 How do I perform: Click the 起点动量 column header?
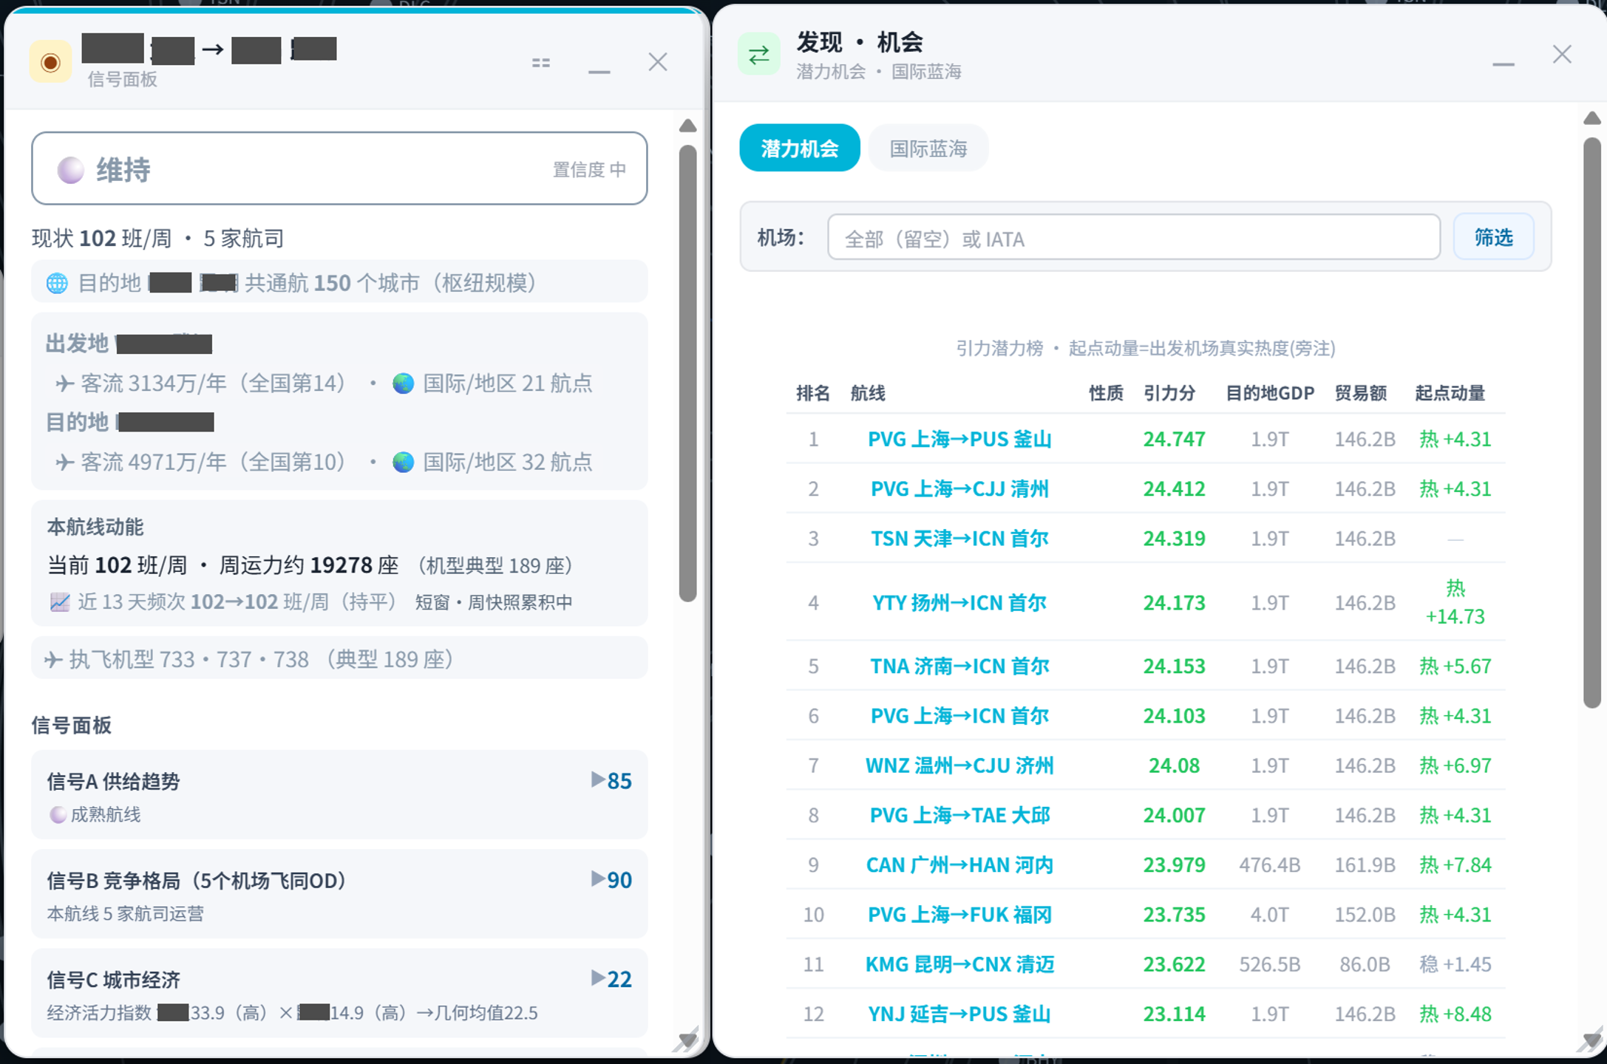pyautogui.click(x=1450, y=393)
